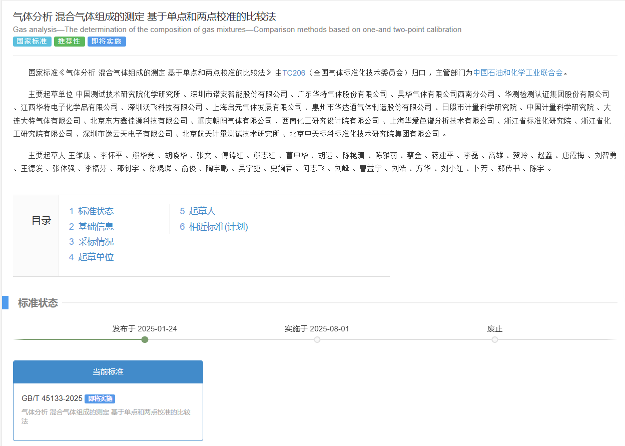Go to 3 采标情况 in contents
Viewport: 625px width, 446px height.
[91, 242]
